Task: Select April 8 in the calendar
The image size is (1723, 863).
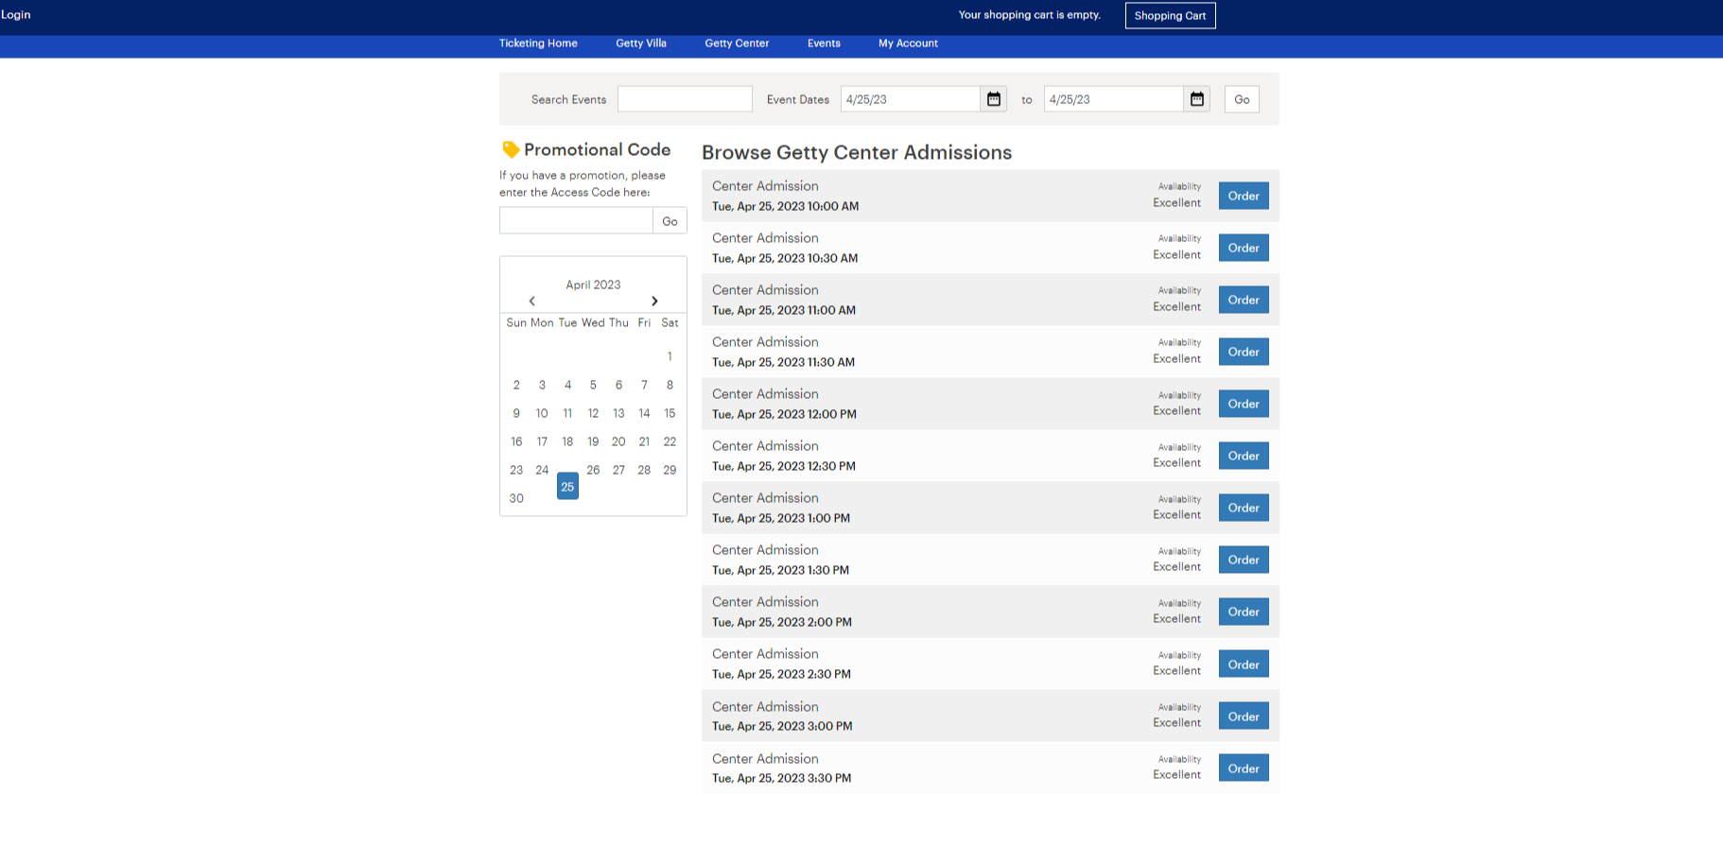Action: [x=670, y=385]
